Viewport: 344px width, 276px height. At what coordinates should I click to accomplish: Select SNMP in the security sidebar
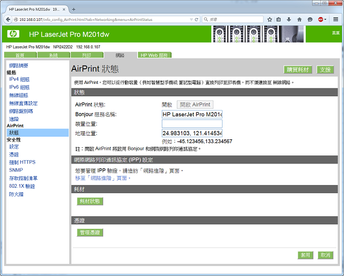point(16,169)
